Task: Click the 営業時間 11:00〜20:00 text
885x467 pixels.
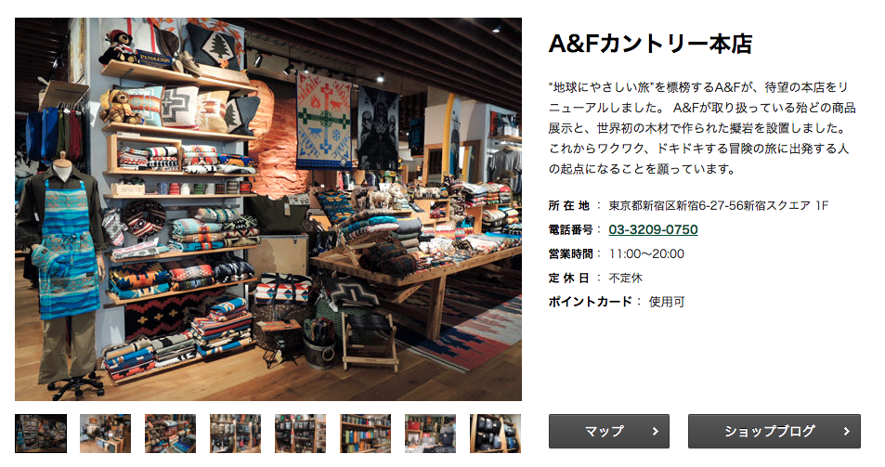Action: (617, 253)
